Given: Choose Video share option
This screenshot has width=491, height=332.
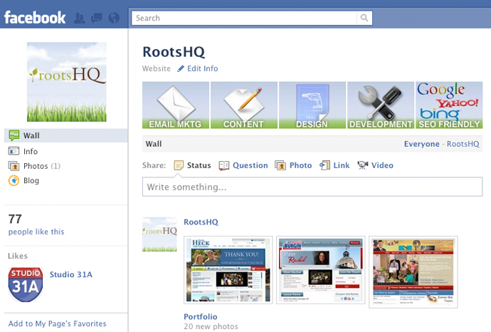Looking at the screenshot, I should 382,165.
